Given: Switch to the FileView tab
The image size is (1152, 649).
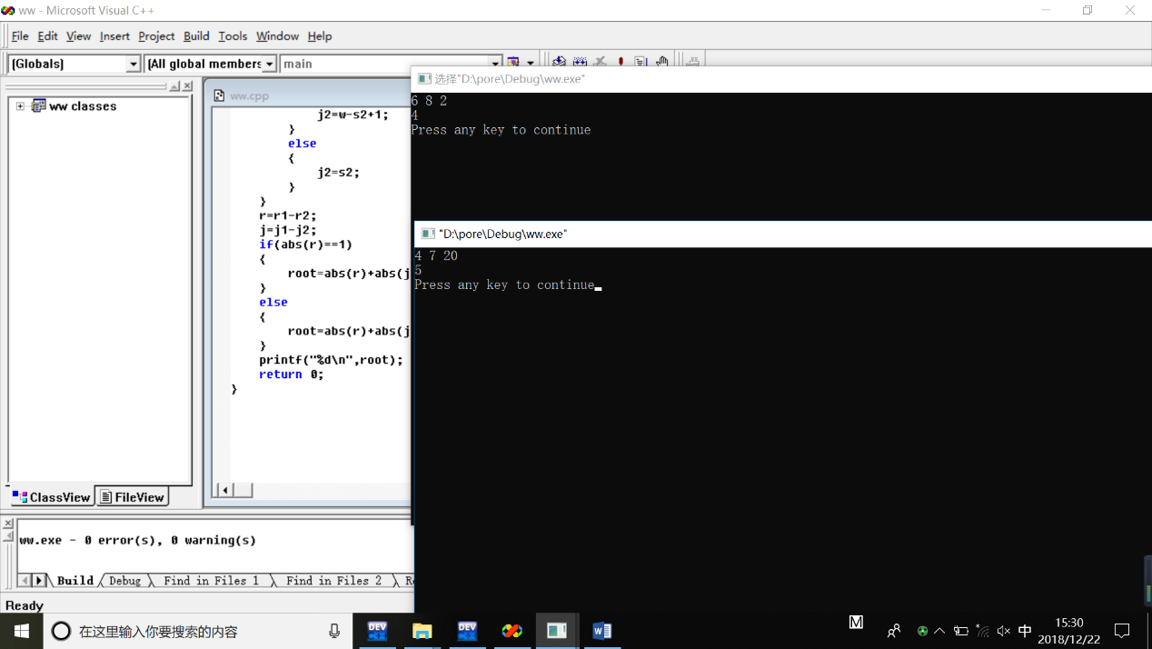Looking at the screenshot, I should (133, 497).
